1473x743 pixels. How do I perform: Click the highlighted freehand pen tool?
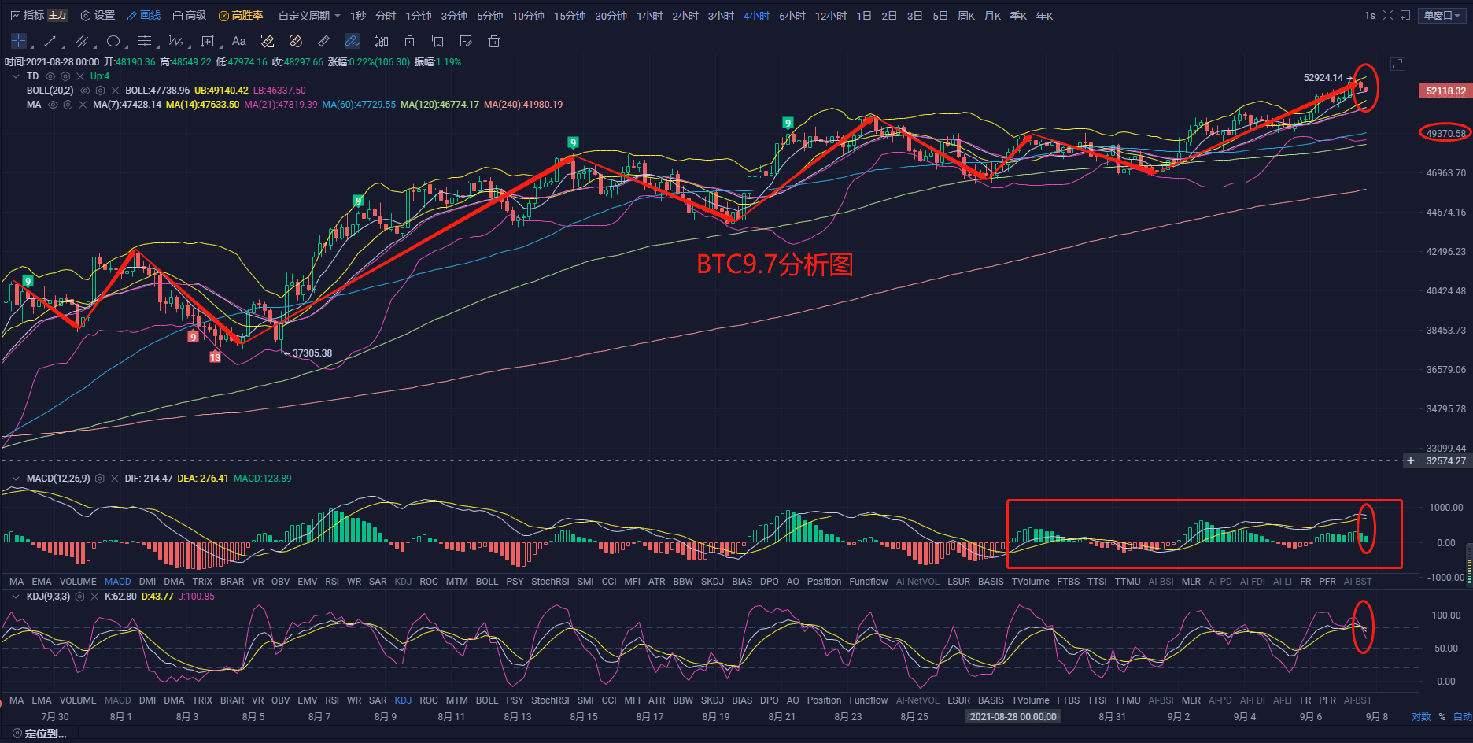click(x=353, y=41)
